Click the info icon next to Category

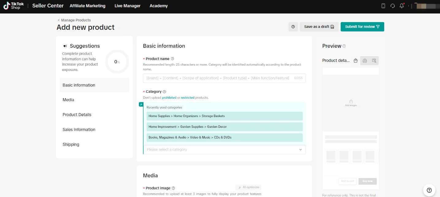(x=164, y=92)
